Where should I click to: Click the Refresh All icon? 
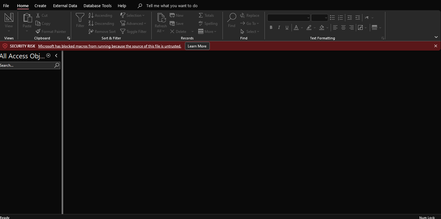pos(161,18)
